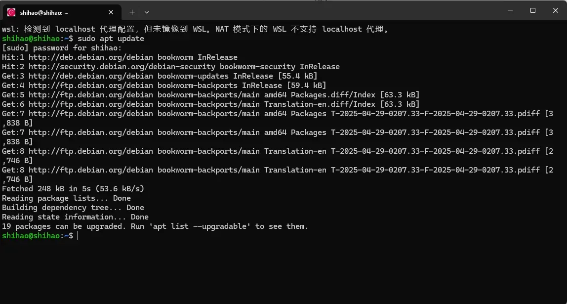Open the security.debian.org link on Hit:2 line
The width and height of the screenshot is (567, 304).
122,67
